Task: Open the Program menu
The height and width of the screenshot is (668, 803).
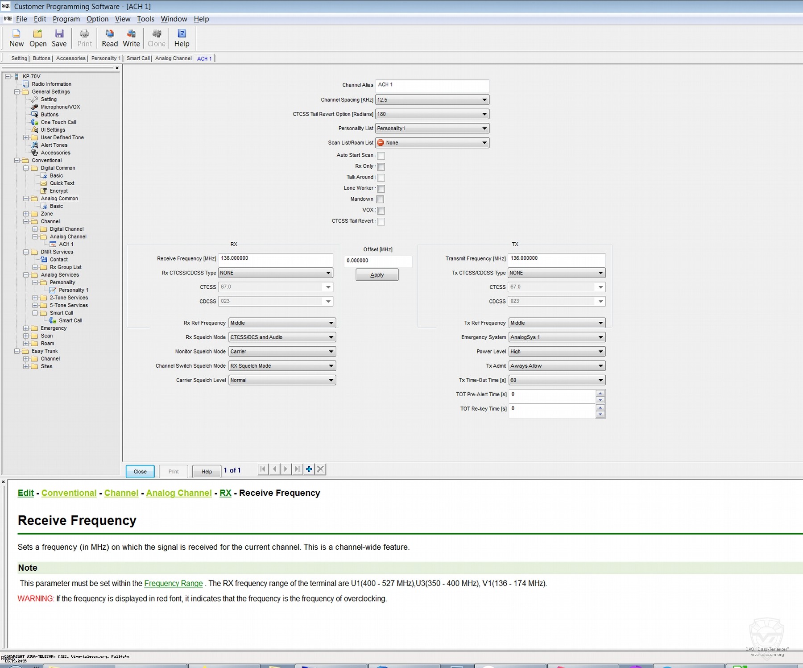Action: click(66, 19)
